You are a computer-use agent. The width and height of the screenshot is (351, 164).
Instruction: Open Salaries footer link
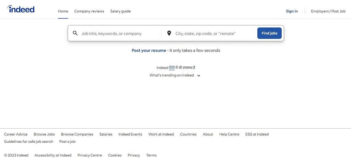106,134
